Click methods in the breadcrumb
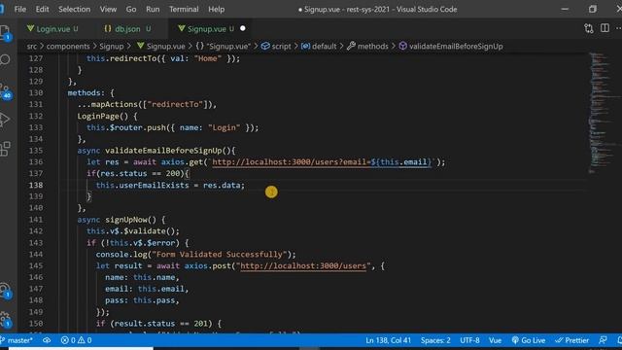Image resolution: width=622 pixels, height=350 pixels. click(367, 46)
